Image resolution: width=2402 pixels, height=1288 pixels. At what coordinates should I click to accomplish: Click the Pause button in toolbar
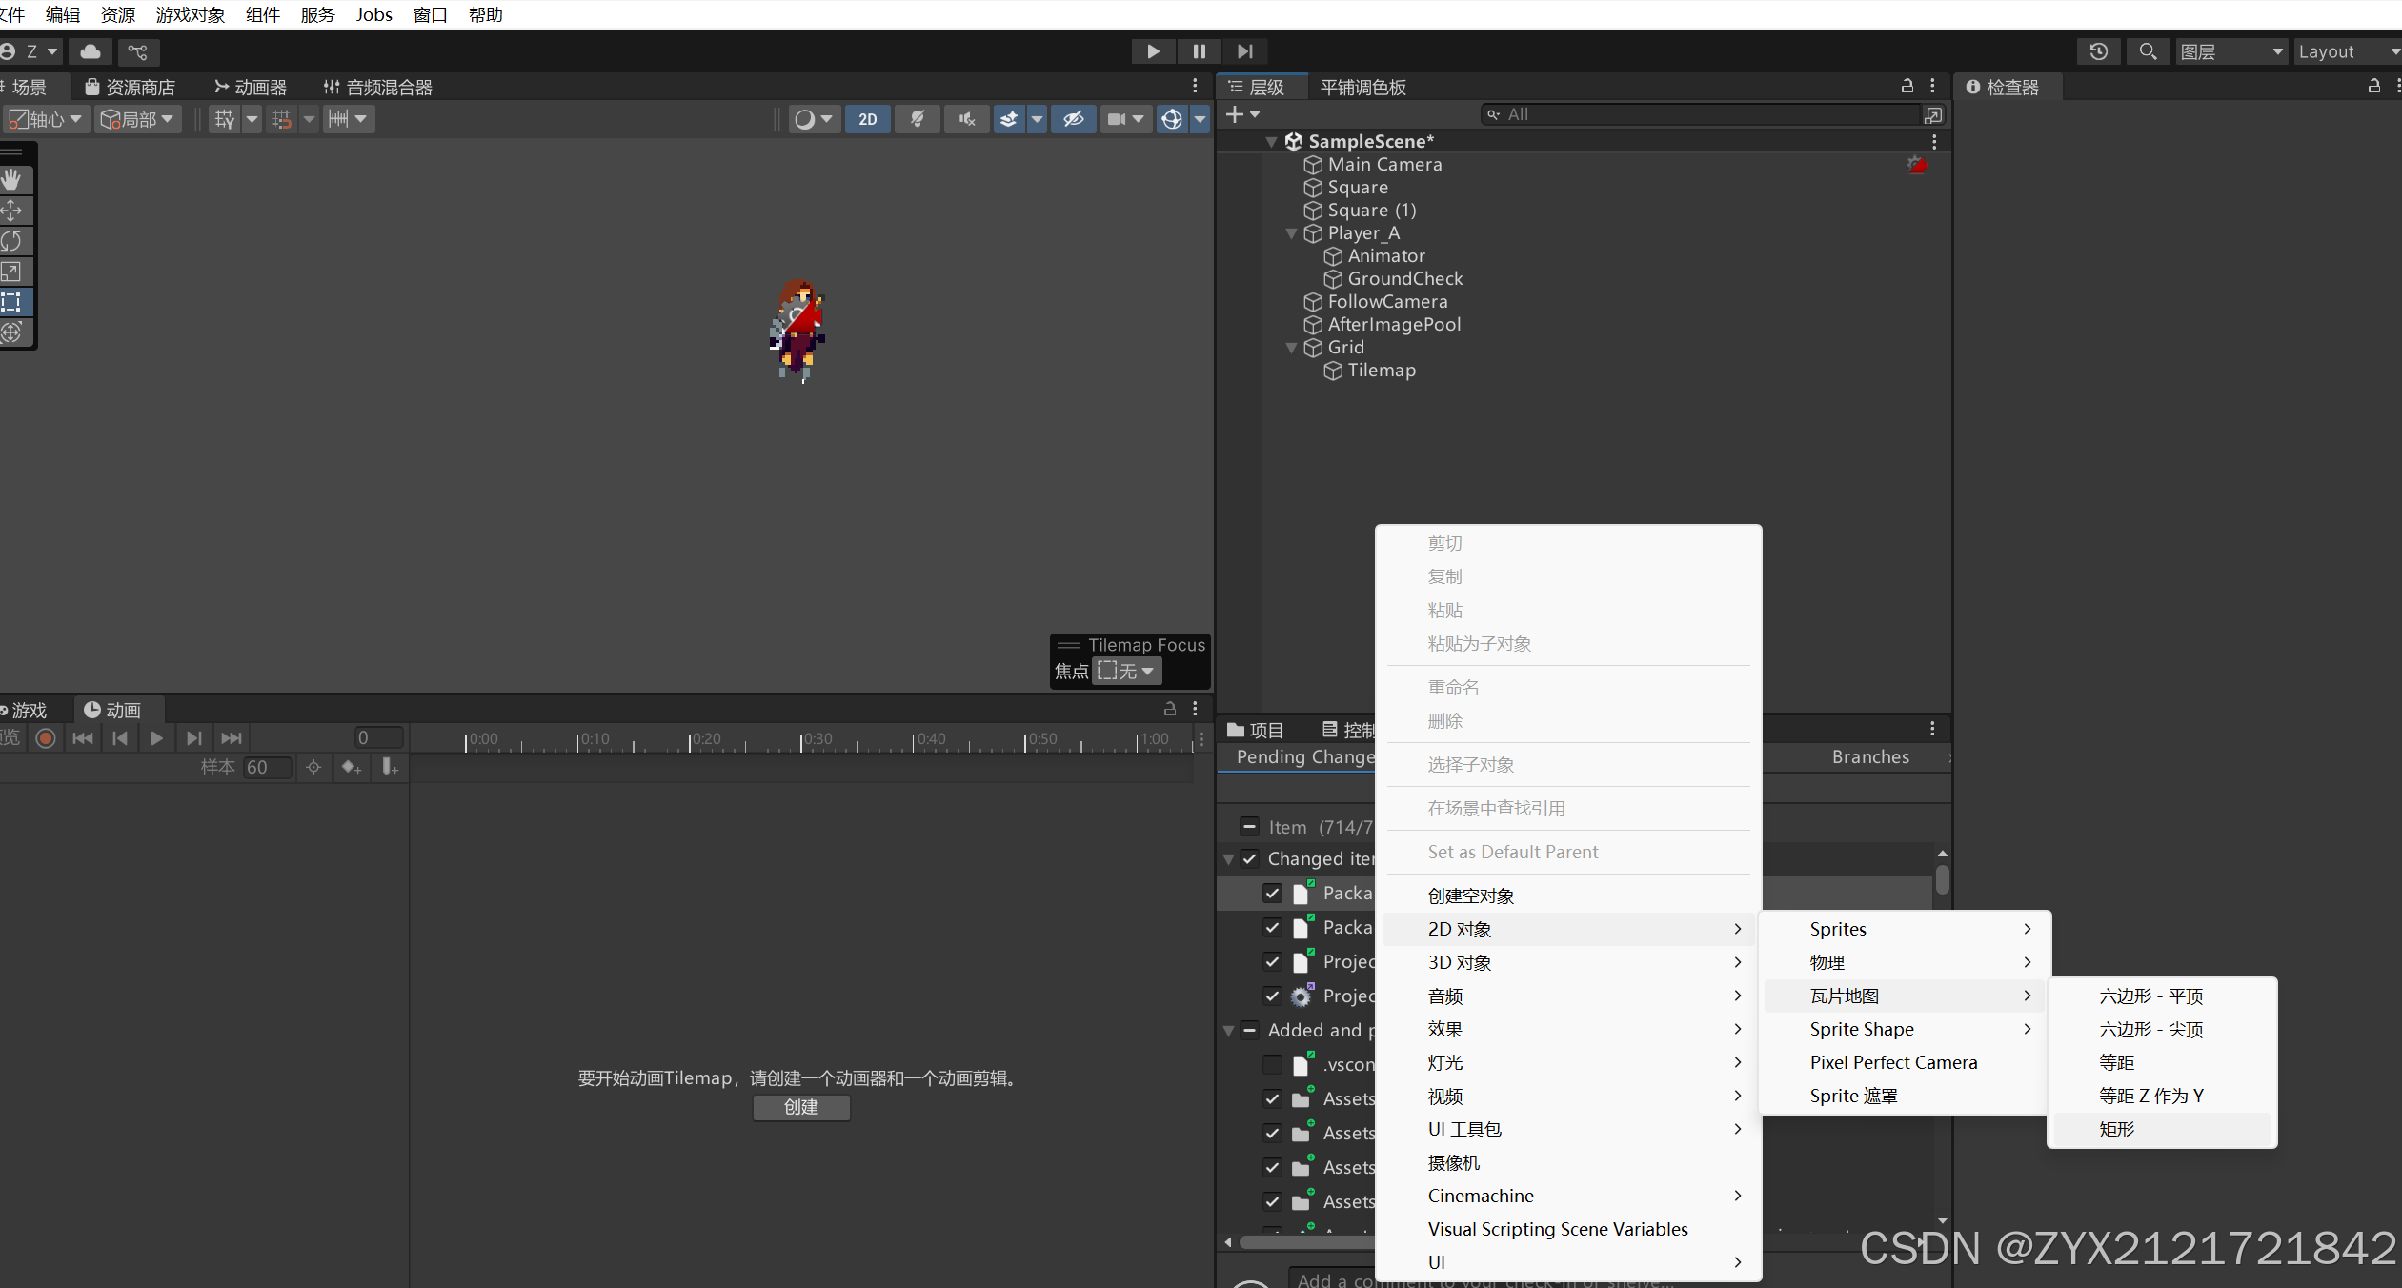click(x=1199, y=51)
